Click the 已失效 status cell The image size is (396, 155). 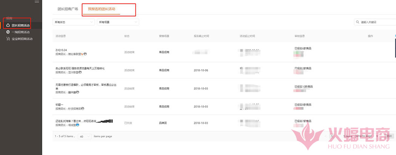coord(128,123)
